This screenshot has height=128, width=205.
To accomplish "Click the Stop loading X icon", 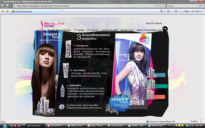I will [164, 6].
